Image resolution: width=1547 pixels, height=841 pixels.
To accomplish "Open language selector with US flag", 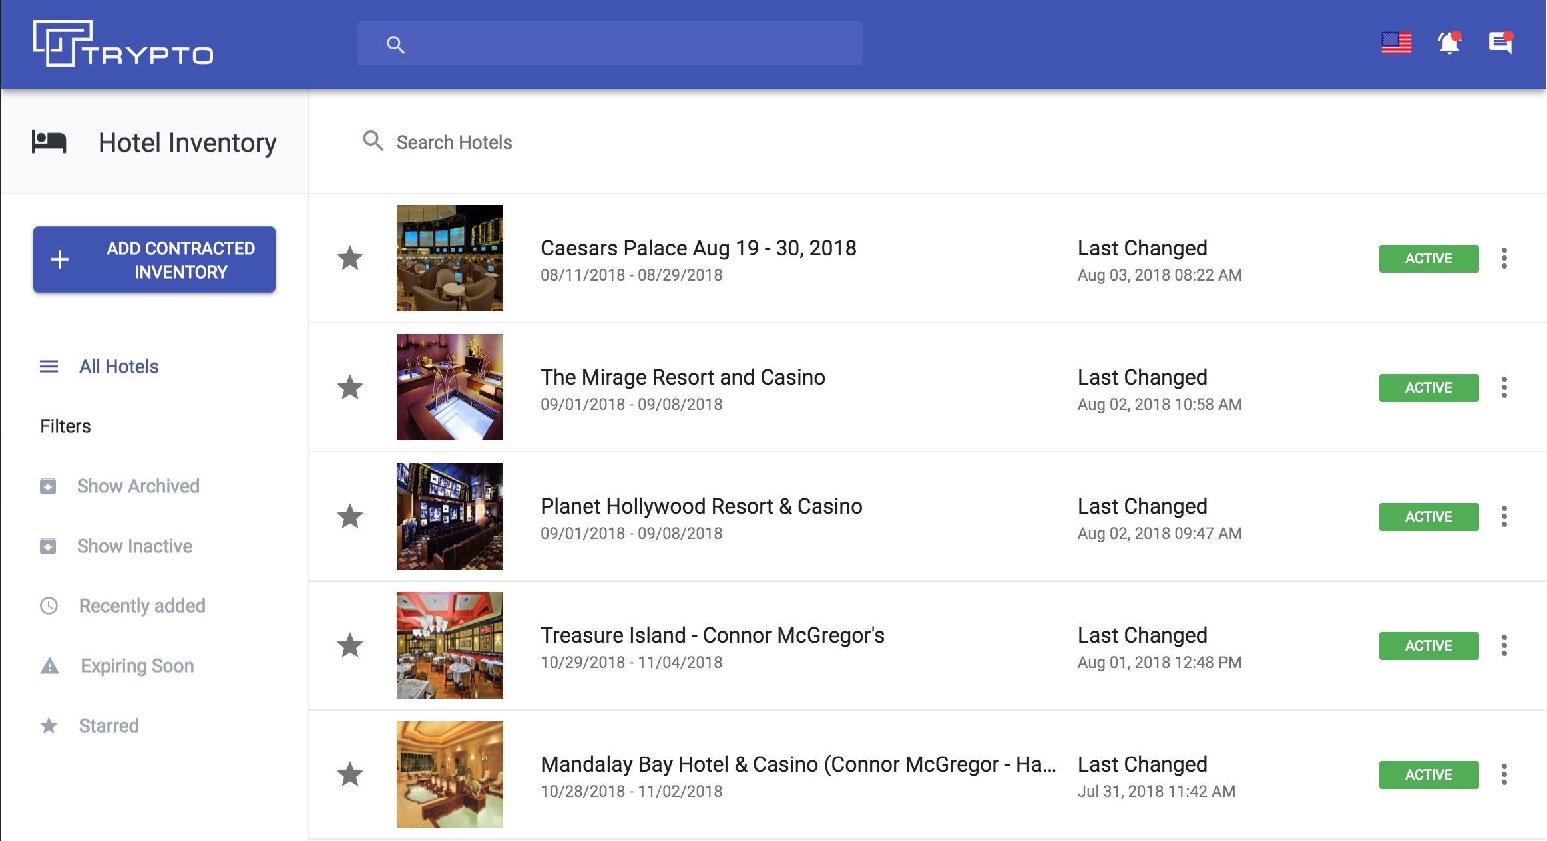I will pos(1396,43).
